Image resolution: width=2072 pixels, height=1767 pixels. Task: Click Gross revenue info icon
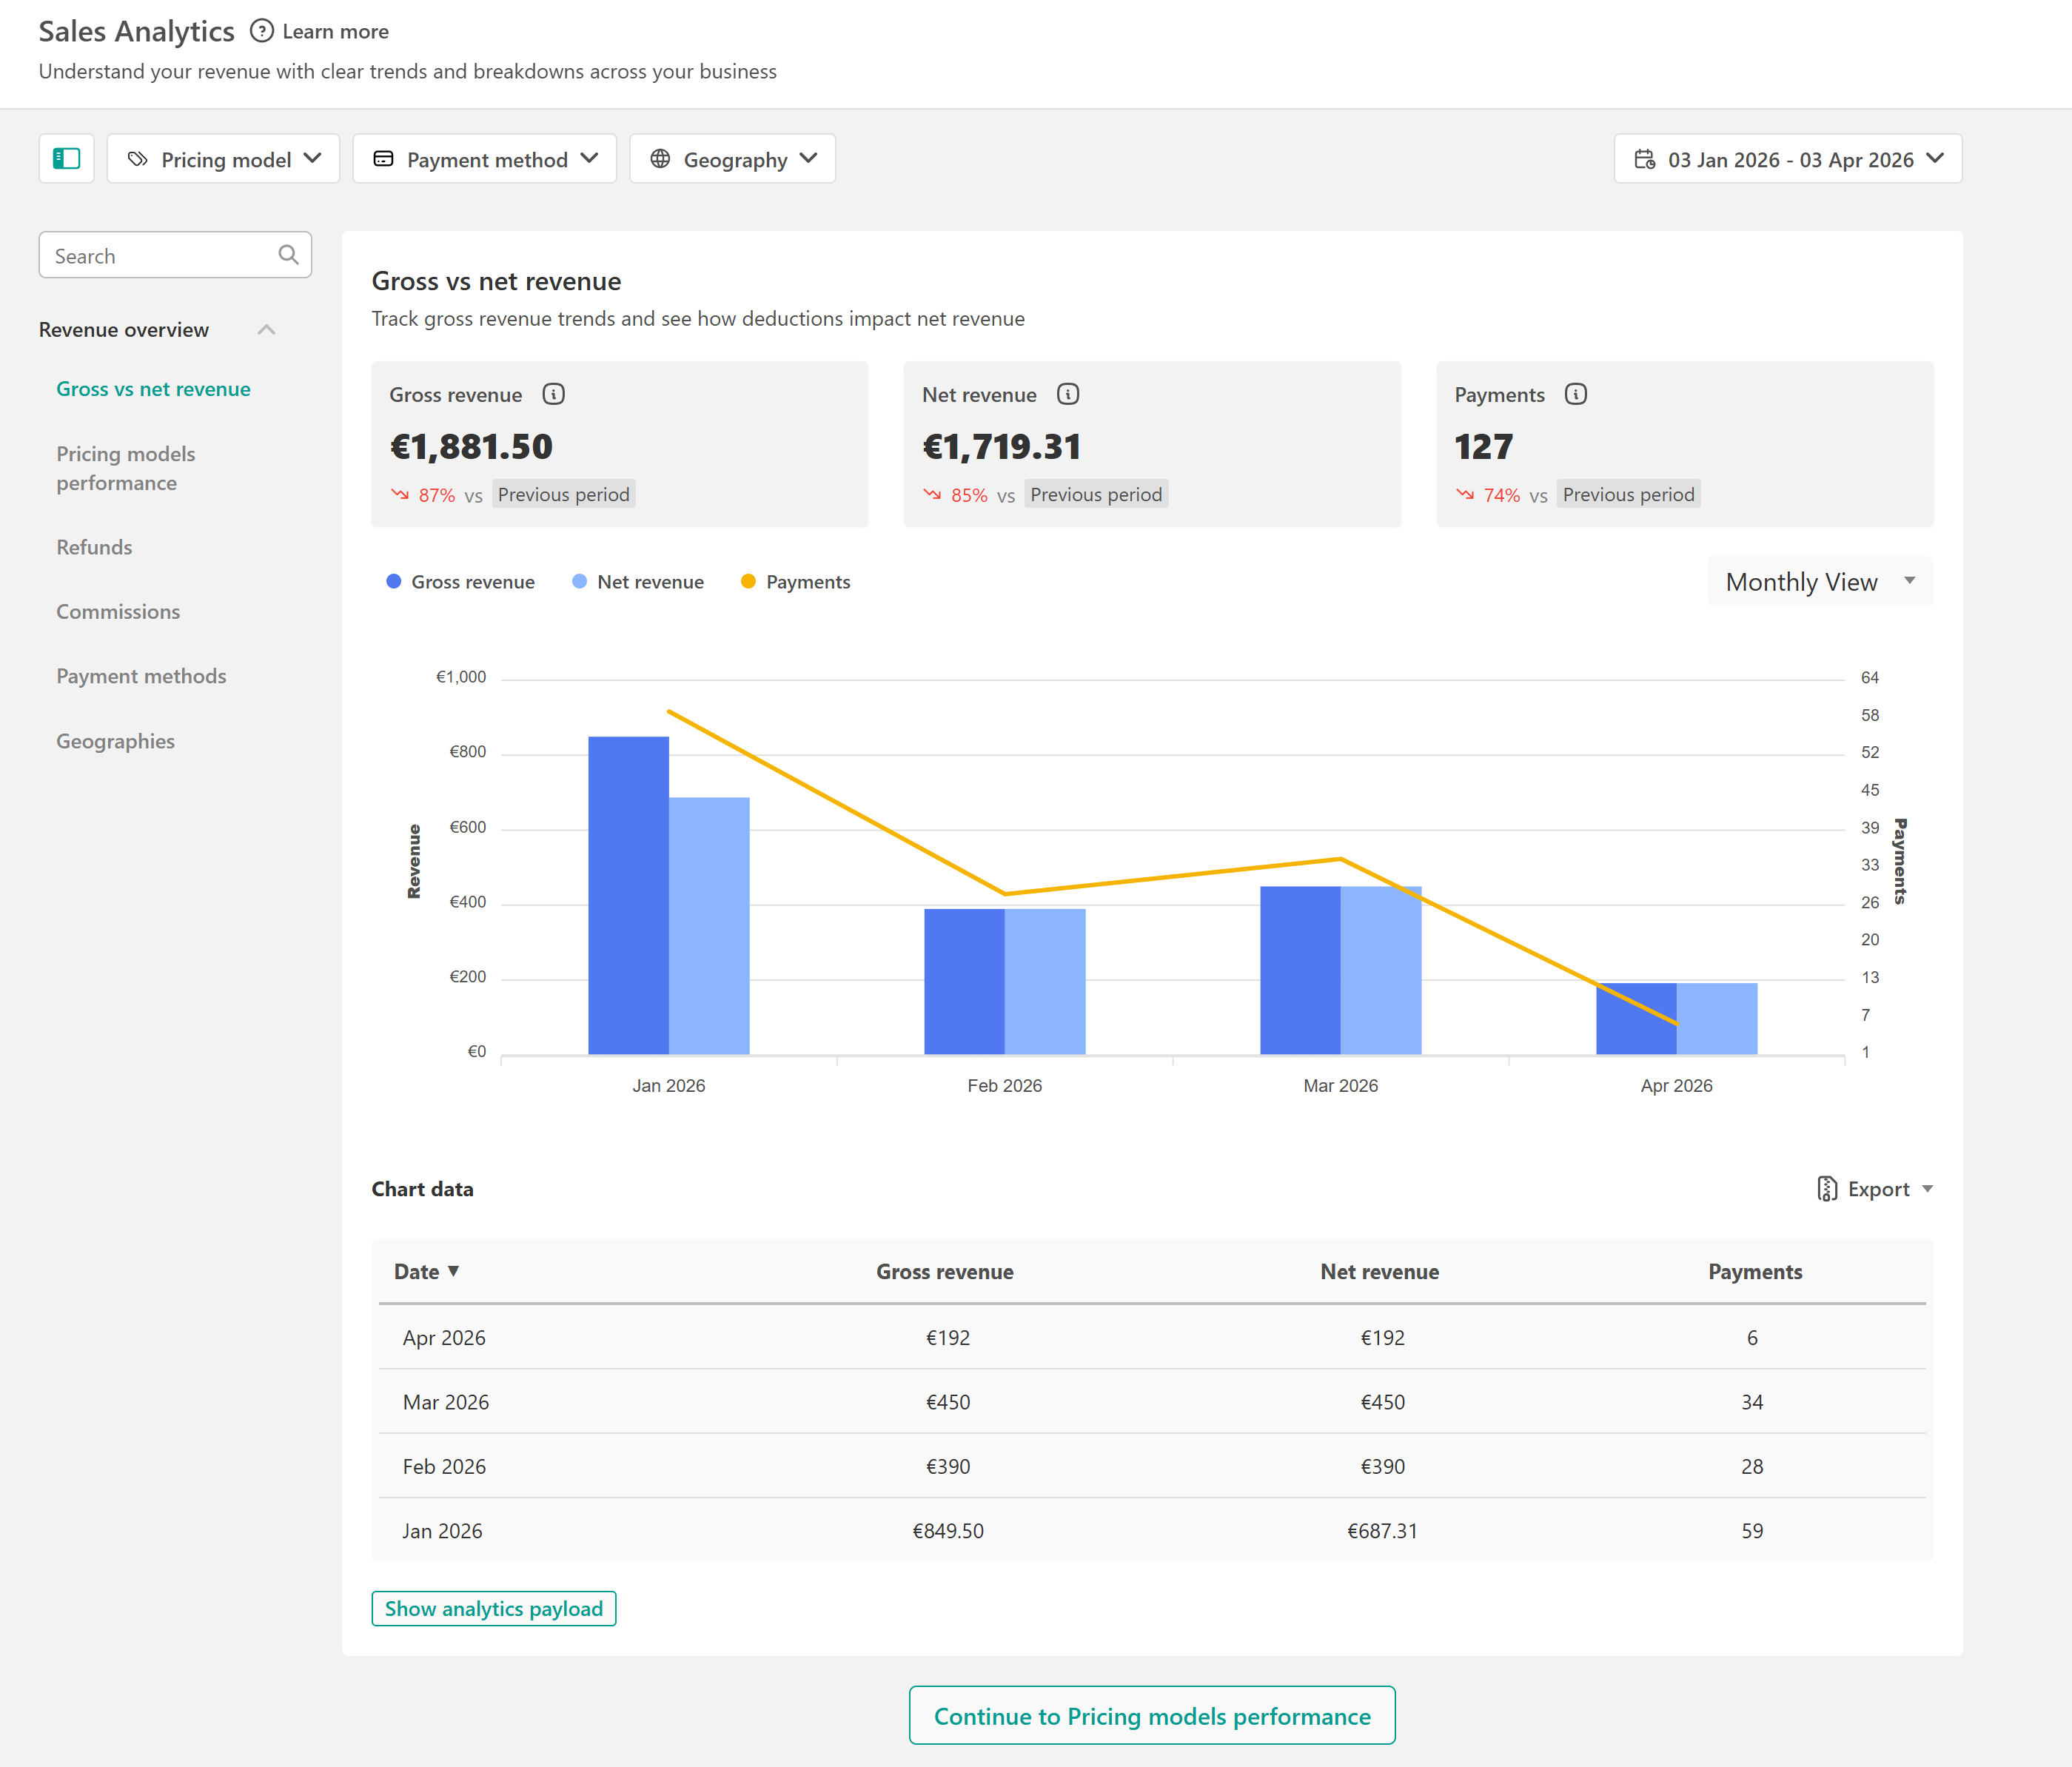click(x=553, y=394)
